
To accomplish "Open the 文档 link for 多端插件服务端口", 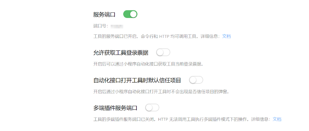I will click(x=277, y=119).
